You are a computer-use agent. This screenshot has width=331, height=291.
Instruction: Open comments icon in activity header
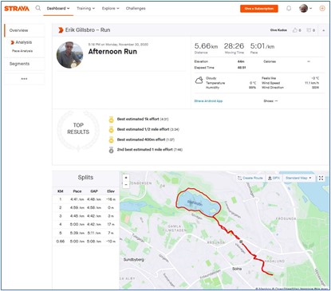point(309,30)
